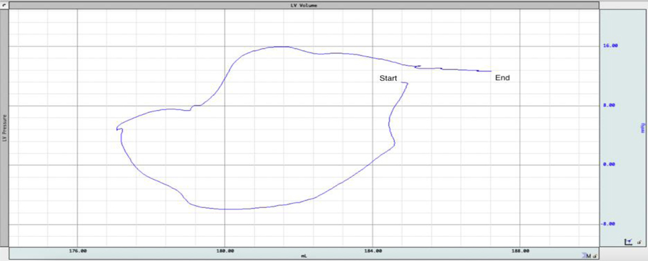Click the vertical axis auto-scale icon

pos(629,242)
